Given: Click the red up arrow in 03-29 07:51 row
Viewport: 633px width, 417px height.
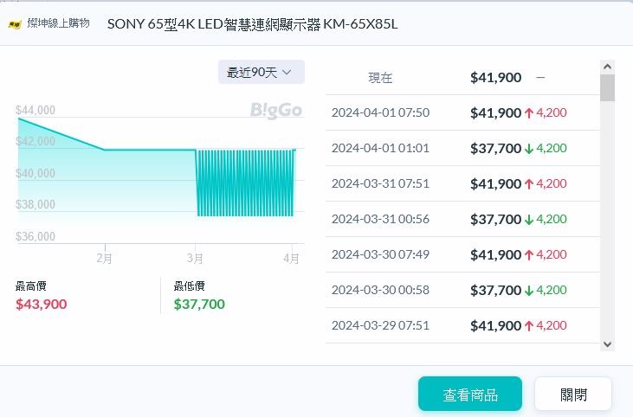Looking at the screenshot, I should pos(529,326).
